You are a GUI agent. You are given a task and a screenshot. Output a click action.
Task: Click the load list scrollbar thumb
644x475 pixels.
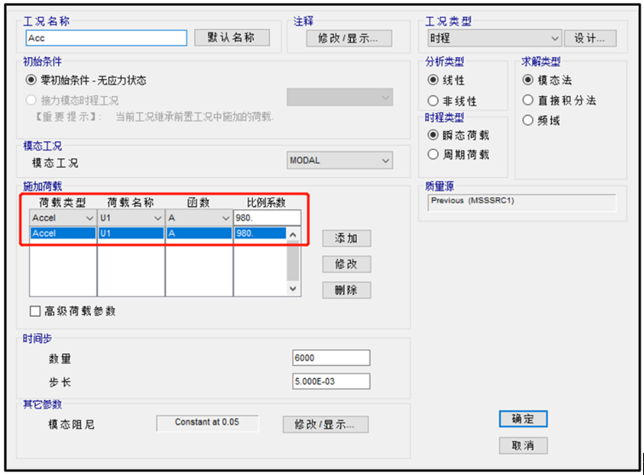coord(293,260)
